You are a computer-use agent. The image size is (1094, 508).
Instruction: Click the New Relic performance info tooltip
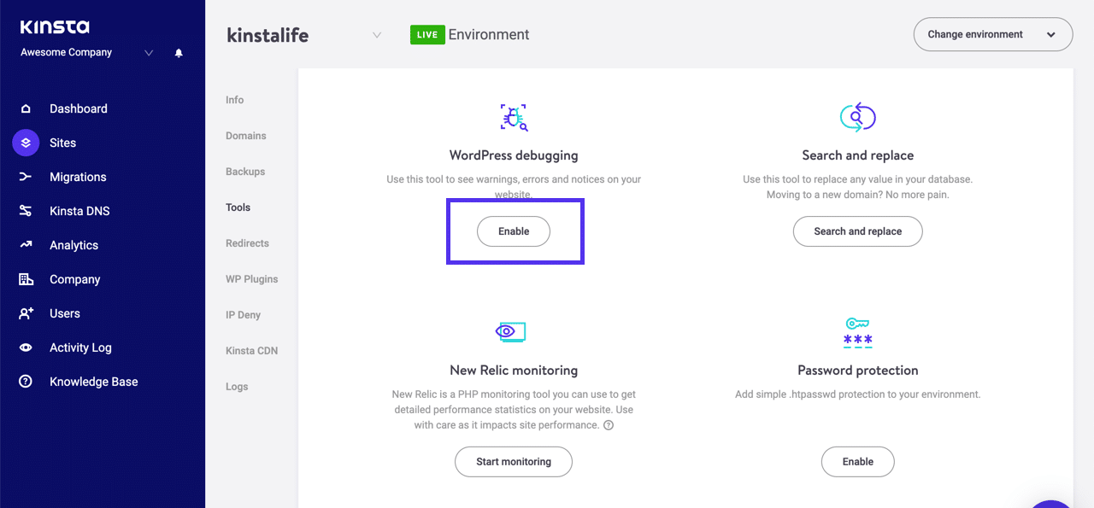click(607, 424)
